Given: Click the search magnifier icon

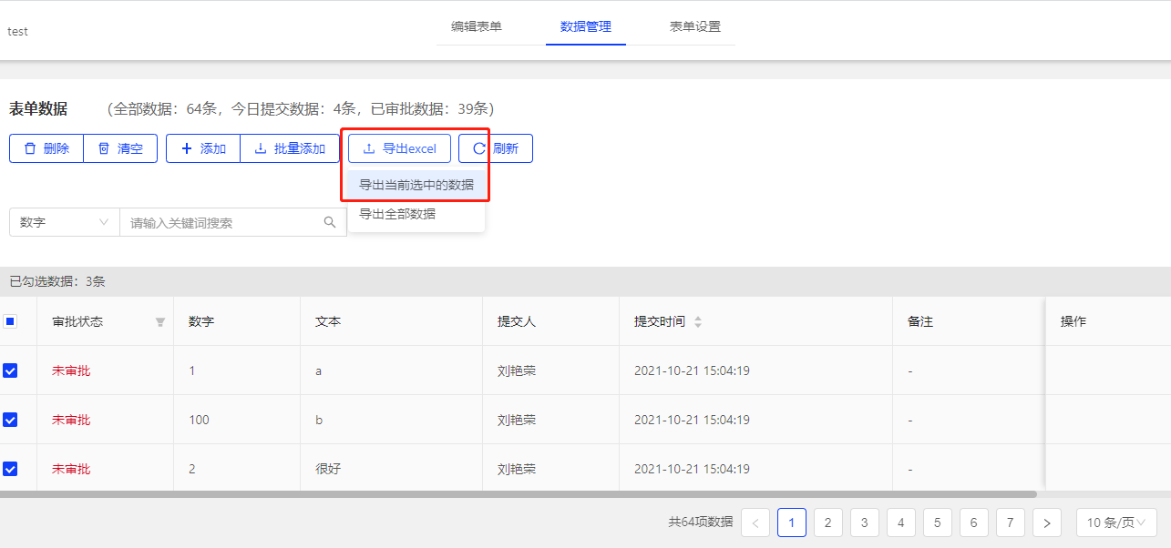Looking at the screenshot, I should [330, 222].
